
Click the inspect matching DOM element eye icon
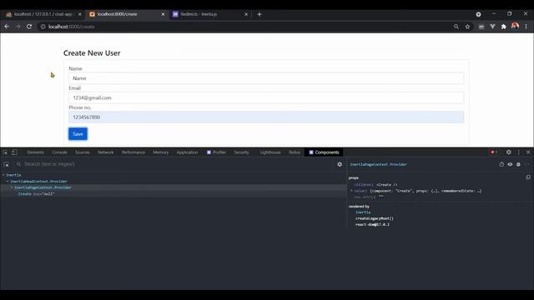[510, 164]
